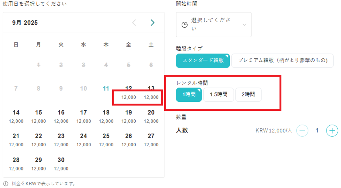The image size is (341, 188).
Task: Choose 2時間 rental duration
Action: 248,95
